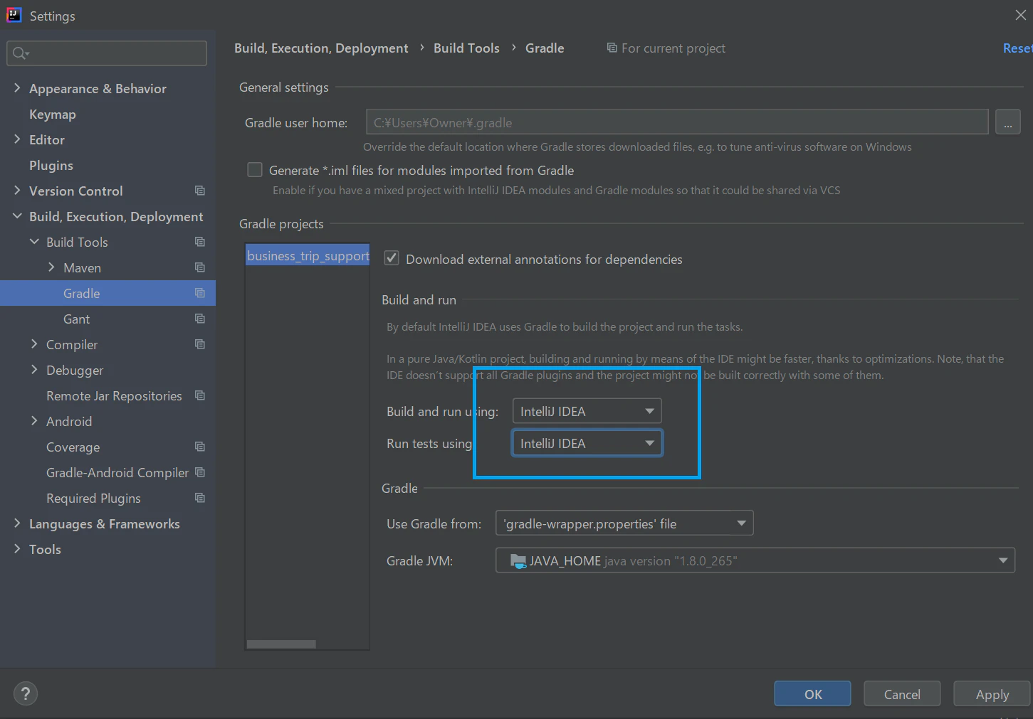Click the search magnifier icon in settings

[19, 53]
